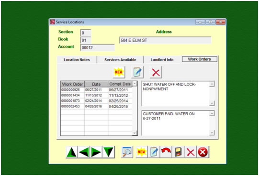The width and height of the screenshot is (259, 176).
Task: Select the Work Orders tab
Action: pyautogui.click(x=199, y=59)
